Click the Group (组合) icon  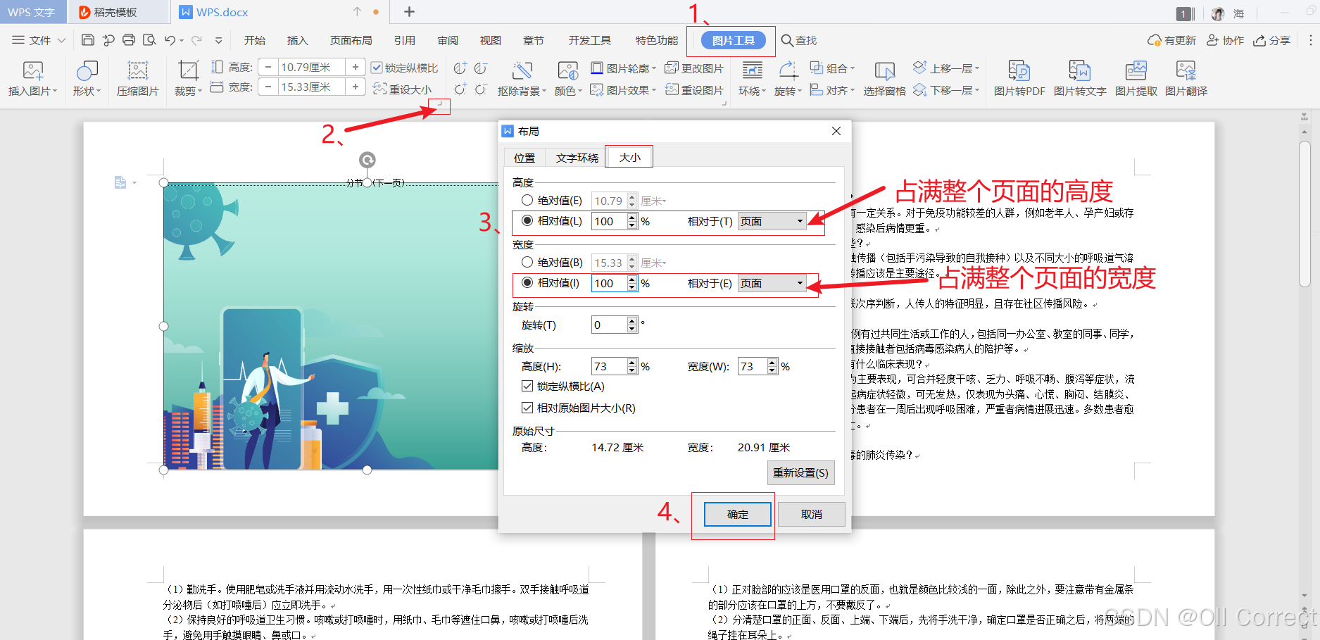pos(817,68)
